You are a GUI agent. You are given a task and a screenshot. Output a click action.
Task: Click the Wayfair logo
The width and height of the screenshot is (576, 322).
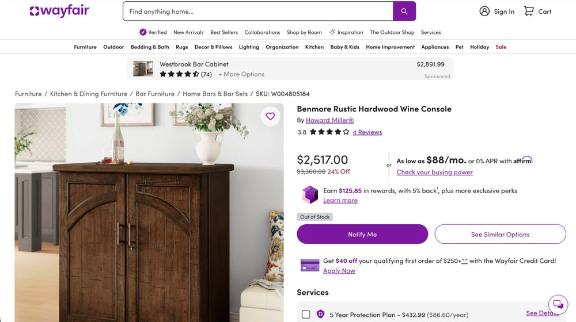60,11
